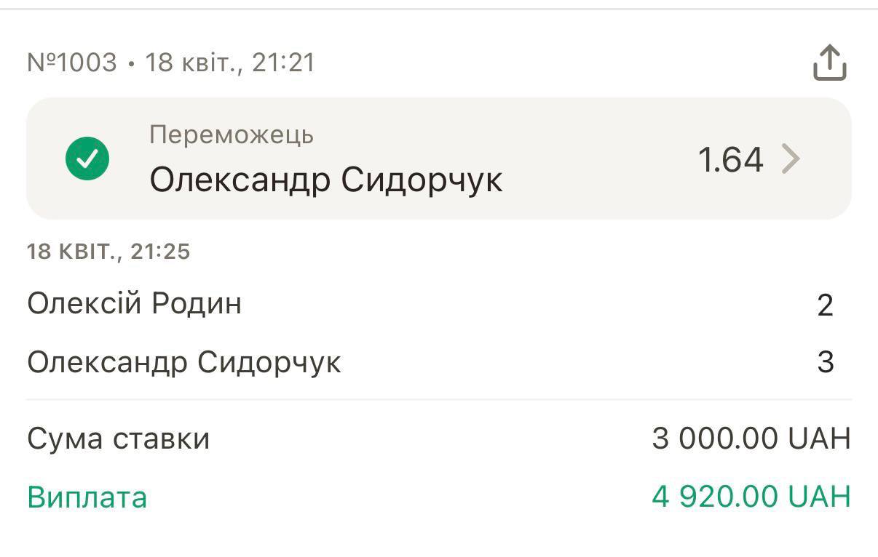The image size is (878, 557).
Task: Click the green Виплата label
Action: 87,498
